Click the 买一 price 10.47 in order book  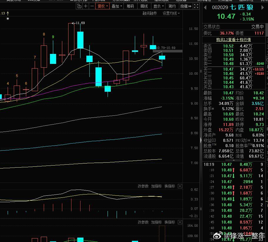[x=228, y=69]
